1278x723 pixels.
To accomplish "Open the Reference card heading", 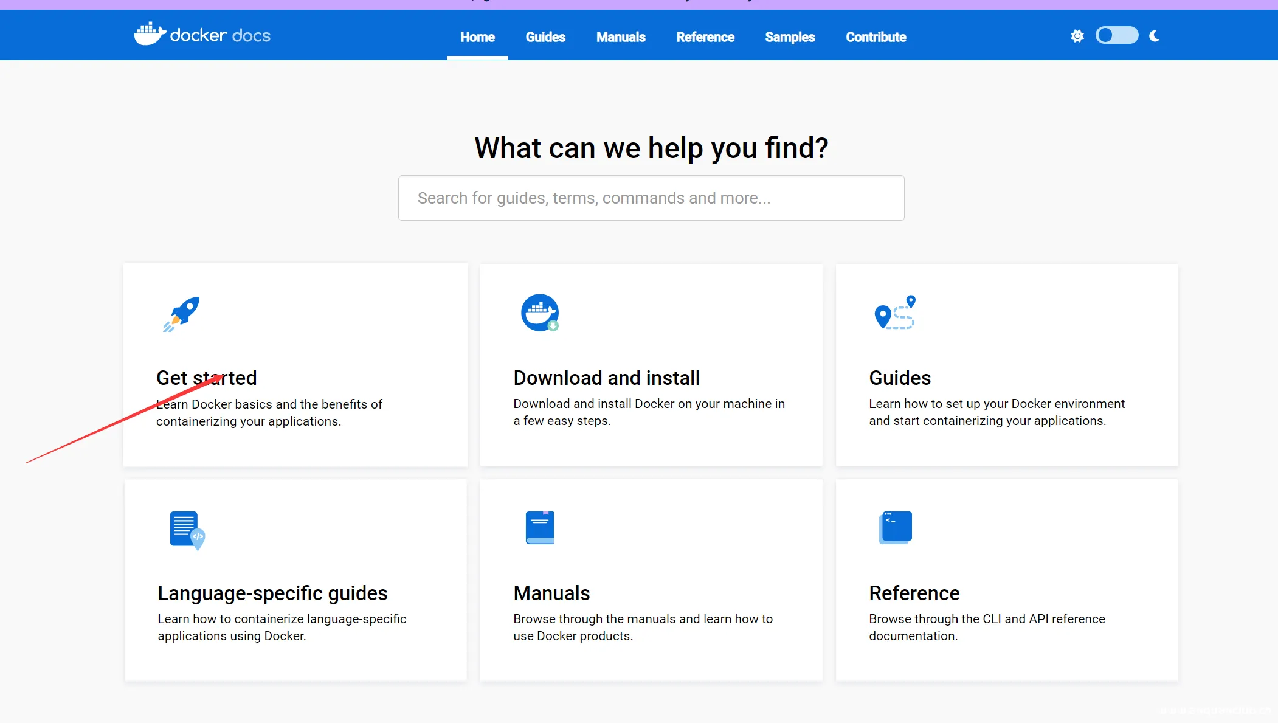I will pos(914,593).
